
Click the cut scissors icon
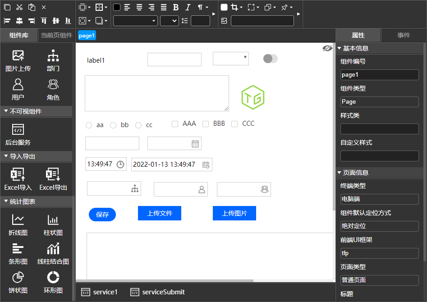(x=19, y=7)
